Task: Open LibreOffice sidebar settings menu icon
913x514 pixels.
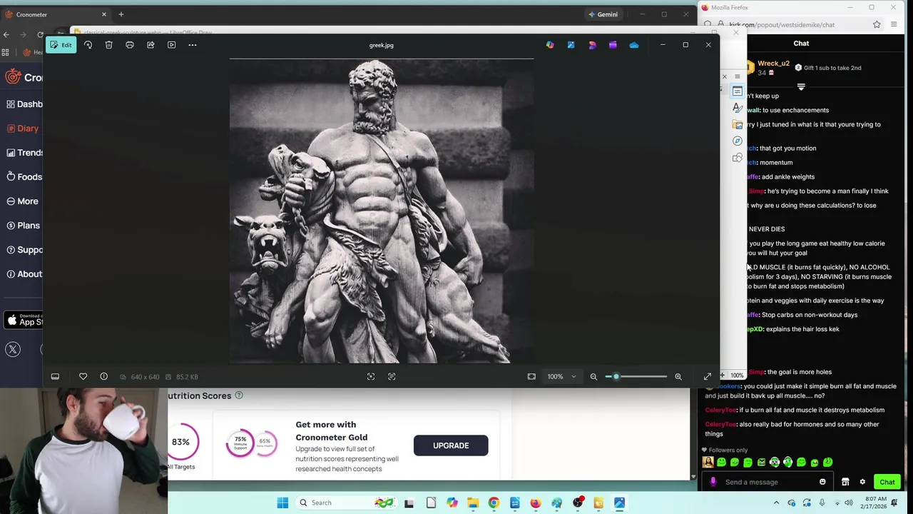Action: [x=738, y=76]
